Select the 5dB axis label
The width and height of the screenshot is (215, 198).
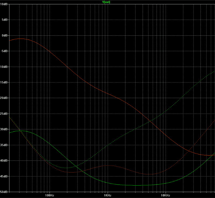coord(5,20)
